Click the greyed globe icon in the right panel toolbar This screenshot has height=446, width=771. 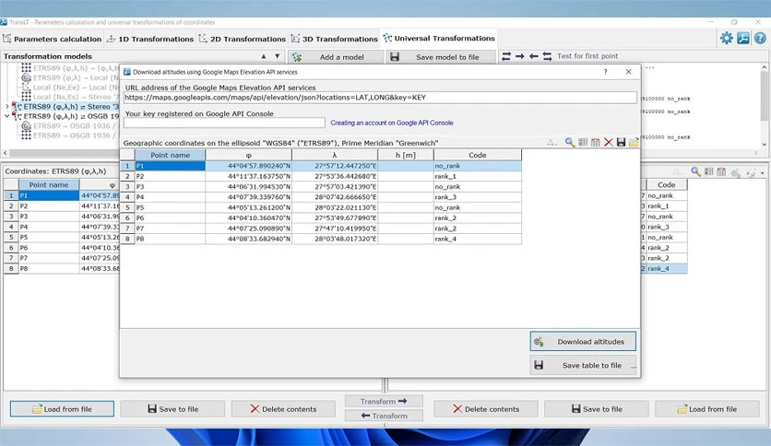(x=736, y=172)
